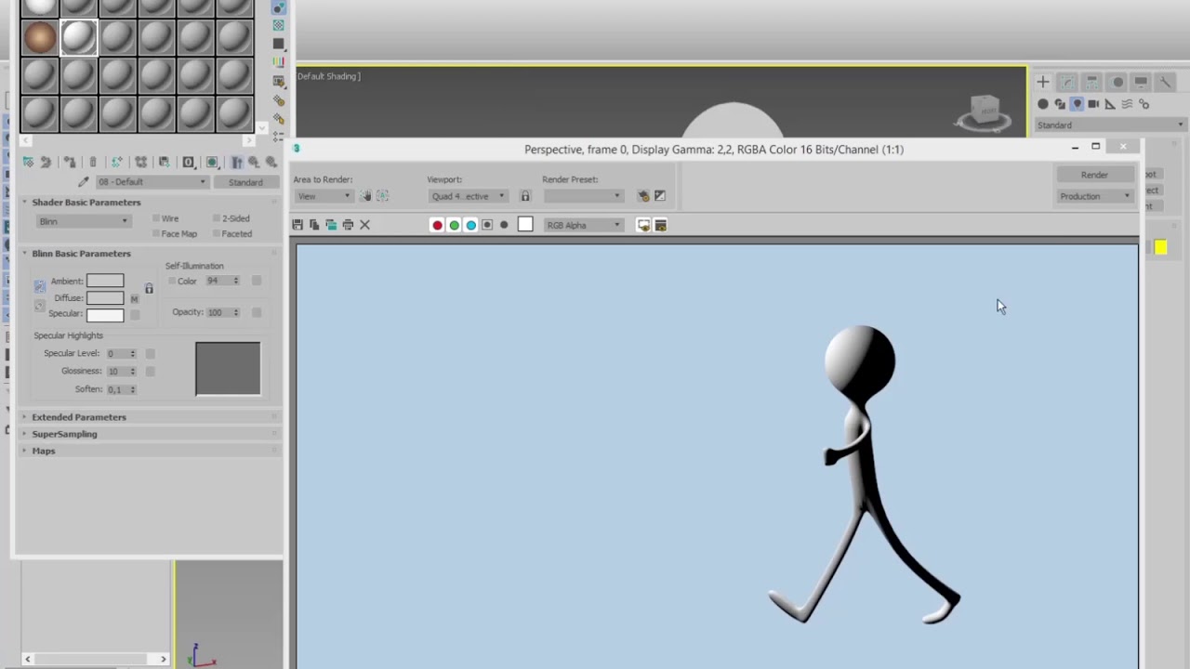1190x669 pixels.
Task: Switch to the Utilities wrench tab
Action: pos(1165,82)
